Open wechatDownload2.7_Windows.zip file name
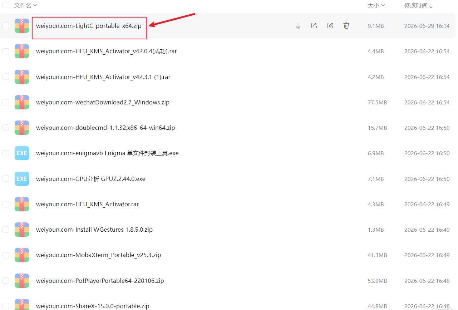458x310 pixels. click(x=103, y=102)
